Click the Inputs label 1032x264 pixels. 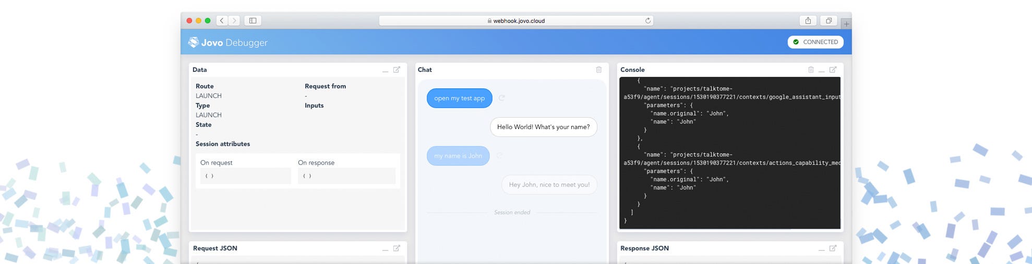coord(314,106)
